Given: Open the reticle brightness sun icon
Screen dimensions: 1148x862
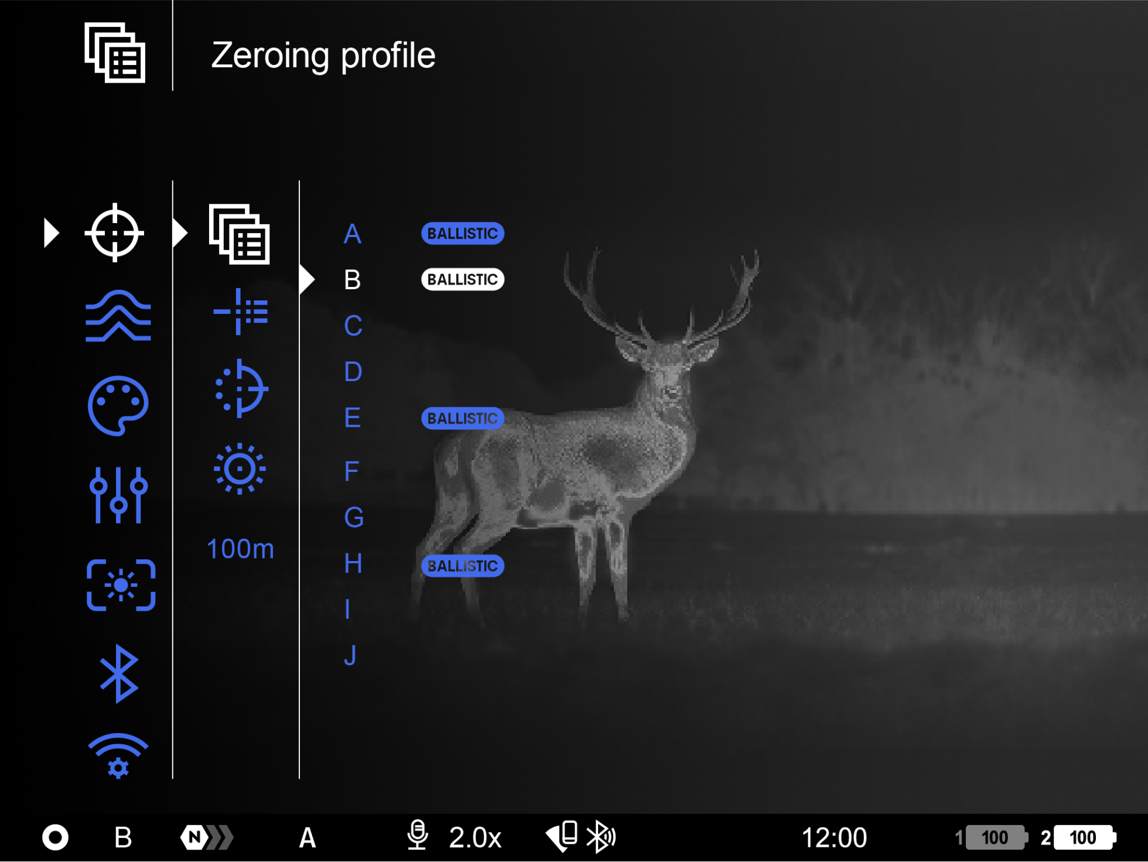Looking at the screenshot, I should pyautogui.click(x=240, y=468).
